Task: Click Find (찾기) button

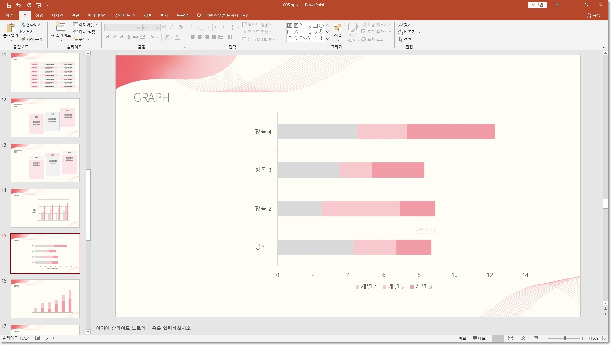Action: coord(405,24)
